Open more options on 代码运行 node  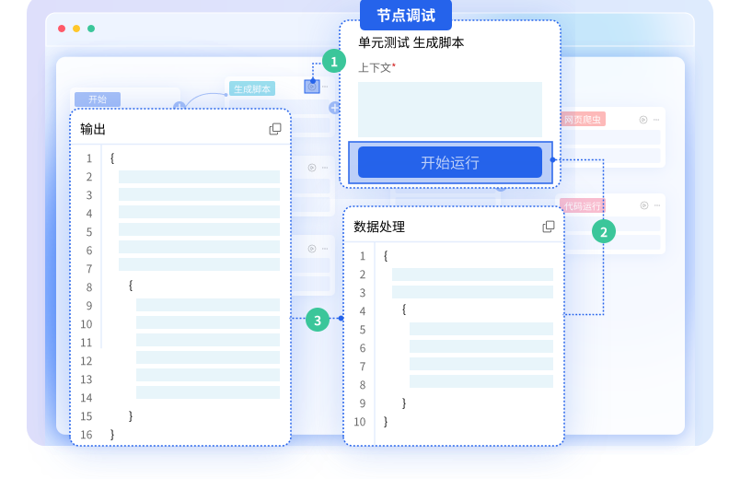click(x=656, y=205)
